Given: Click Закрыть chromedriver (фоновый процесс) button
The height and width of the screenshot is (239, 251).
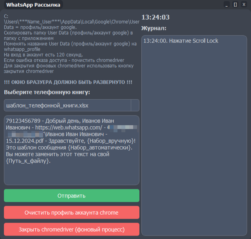Looking at the screenshot, I should pos(72,229).
